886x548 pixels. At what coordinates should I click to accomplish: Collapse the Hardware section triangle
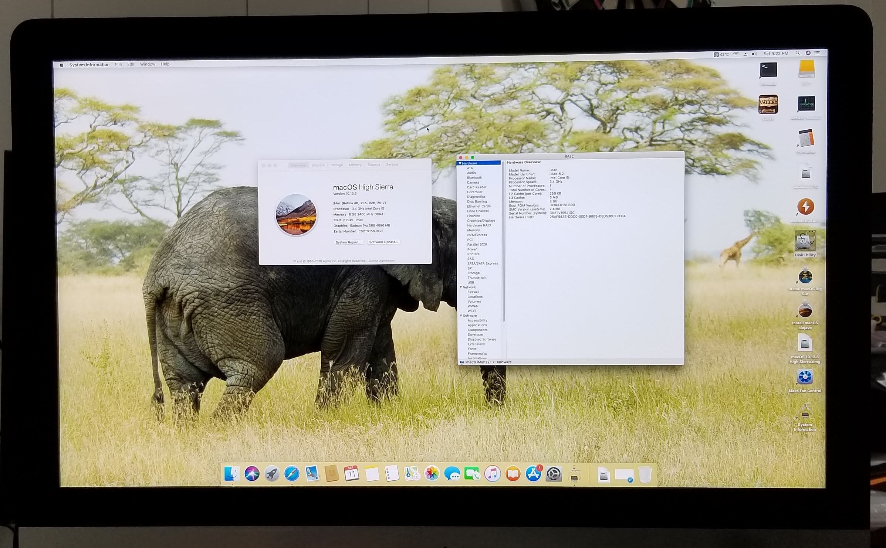click(x=460, y=163)
